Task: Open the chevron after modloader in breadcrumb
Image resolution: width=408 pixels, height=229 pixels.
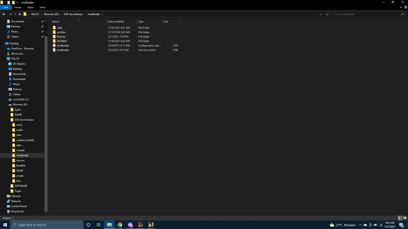Action: pos(102,14)
